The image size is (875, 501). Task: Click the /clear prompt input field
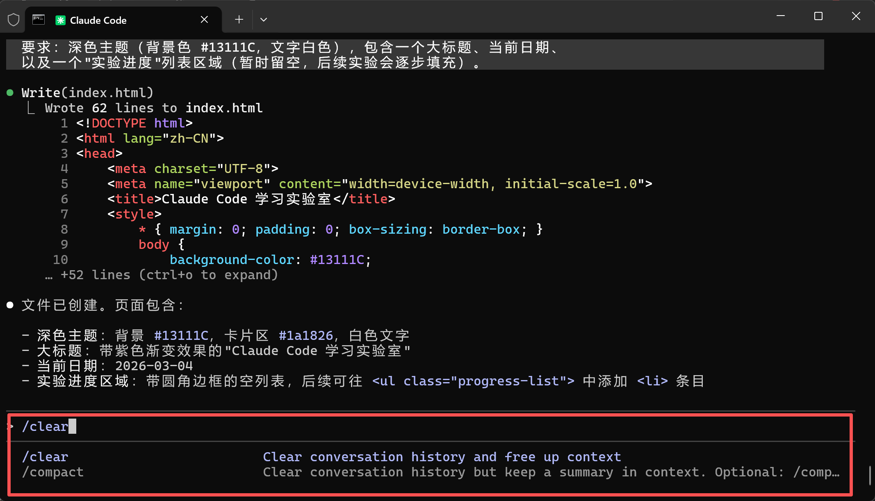click(431, 427)
